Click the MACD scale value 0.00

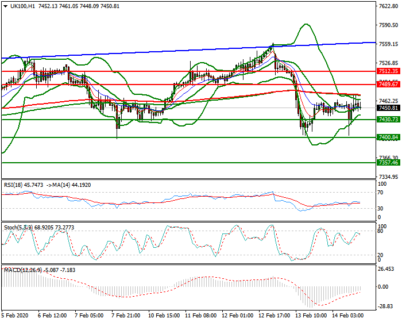(383, 287)
